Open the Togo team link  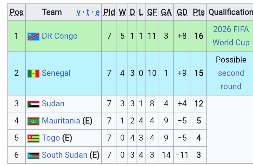(51, 138)
